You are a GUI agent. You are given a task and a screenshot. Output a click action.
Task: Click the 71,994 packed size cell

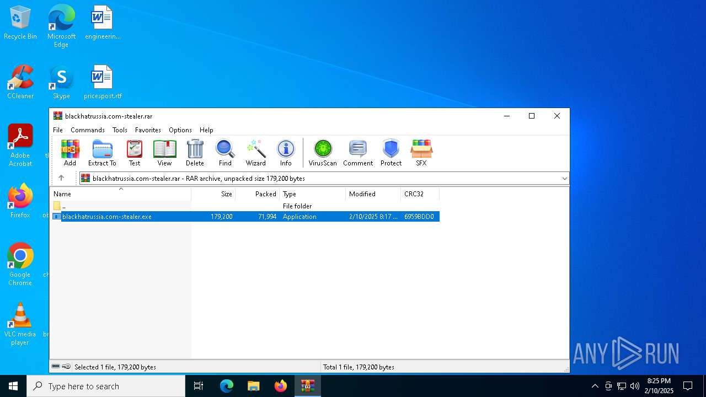[267, 217]
